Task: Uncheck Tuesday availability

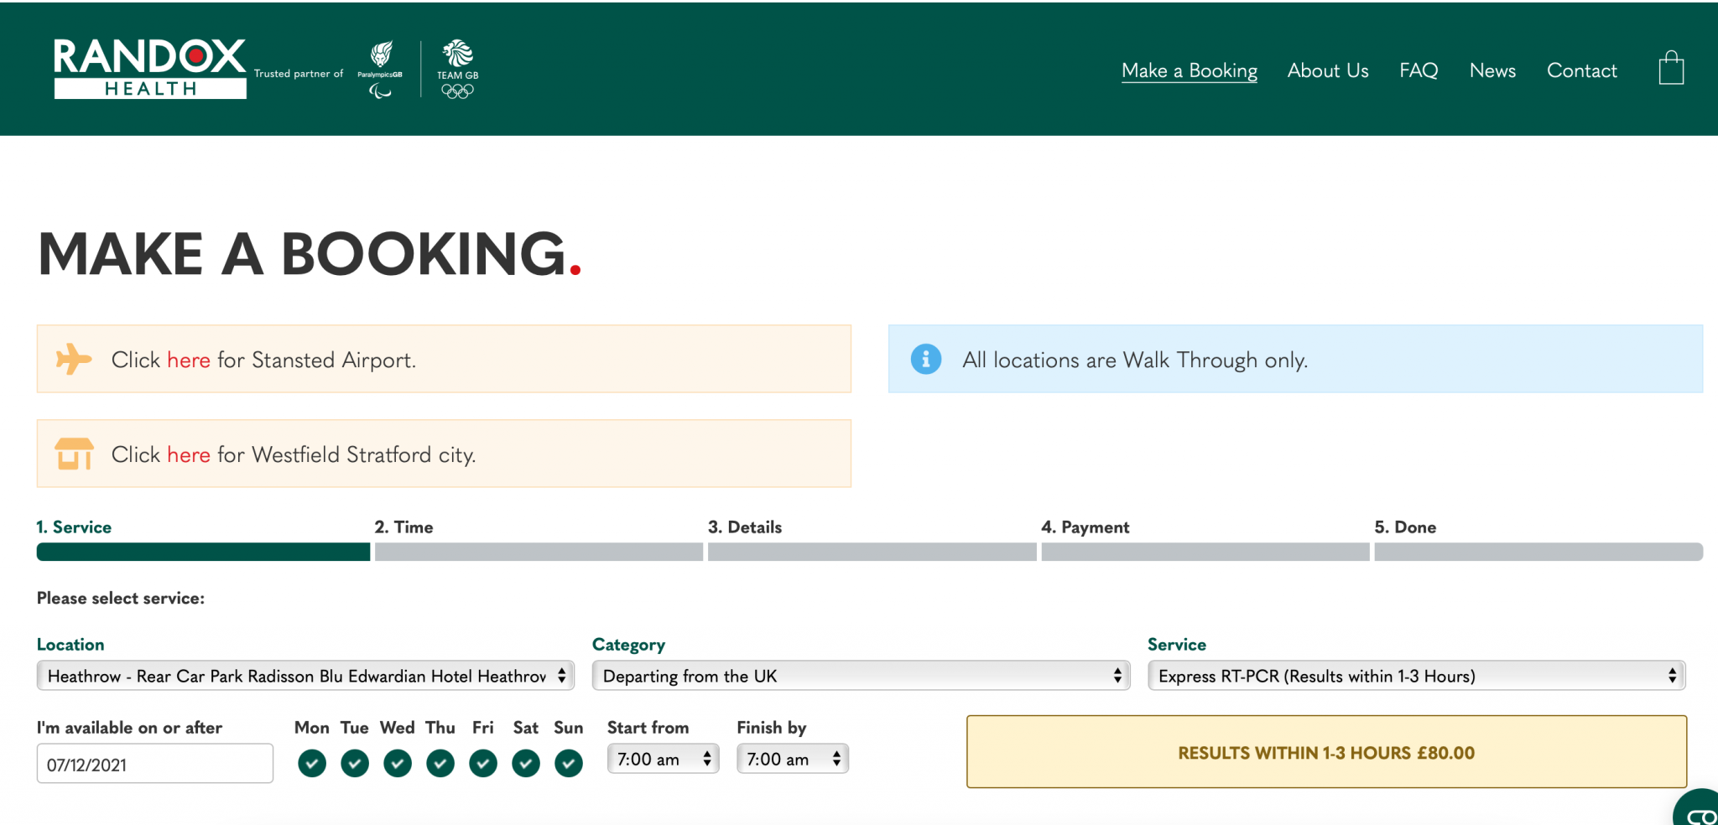Action: [355, 763]
